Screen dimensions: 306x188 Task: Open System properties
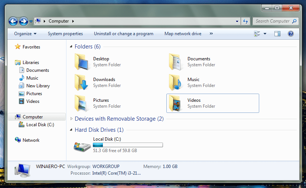click(65, 34)
